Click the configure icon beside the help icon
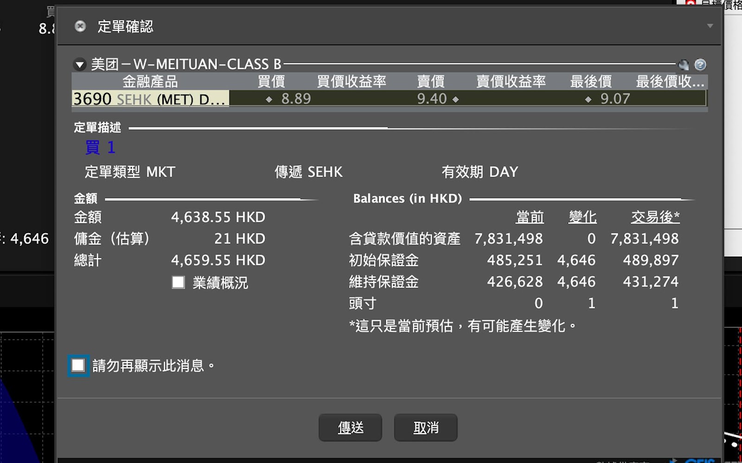742x463 pixels. point(684,64)
